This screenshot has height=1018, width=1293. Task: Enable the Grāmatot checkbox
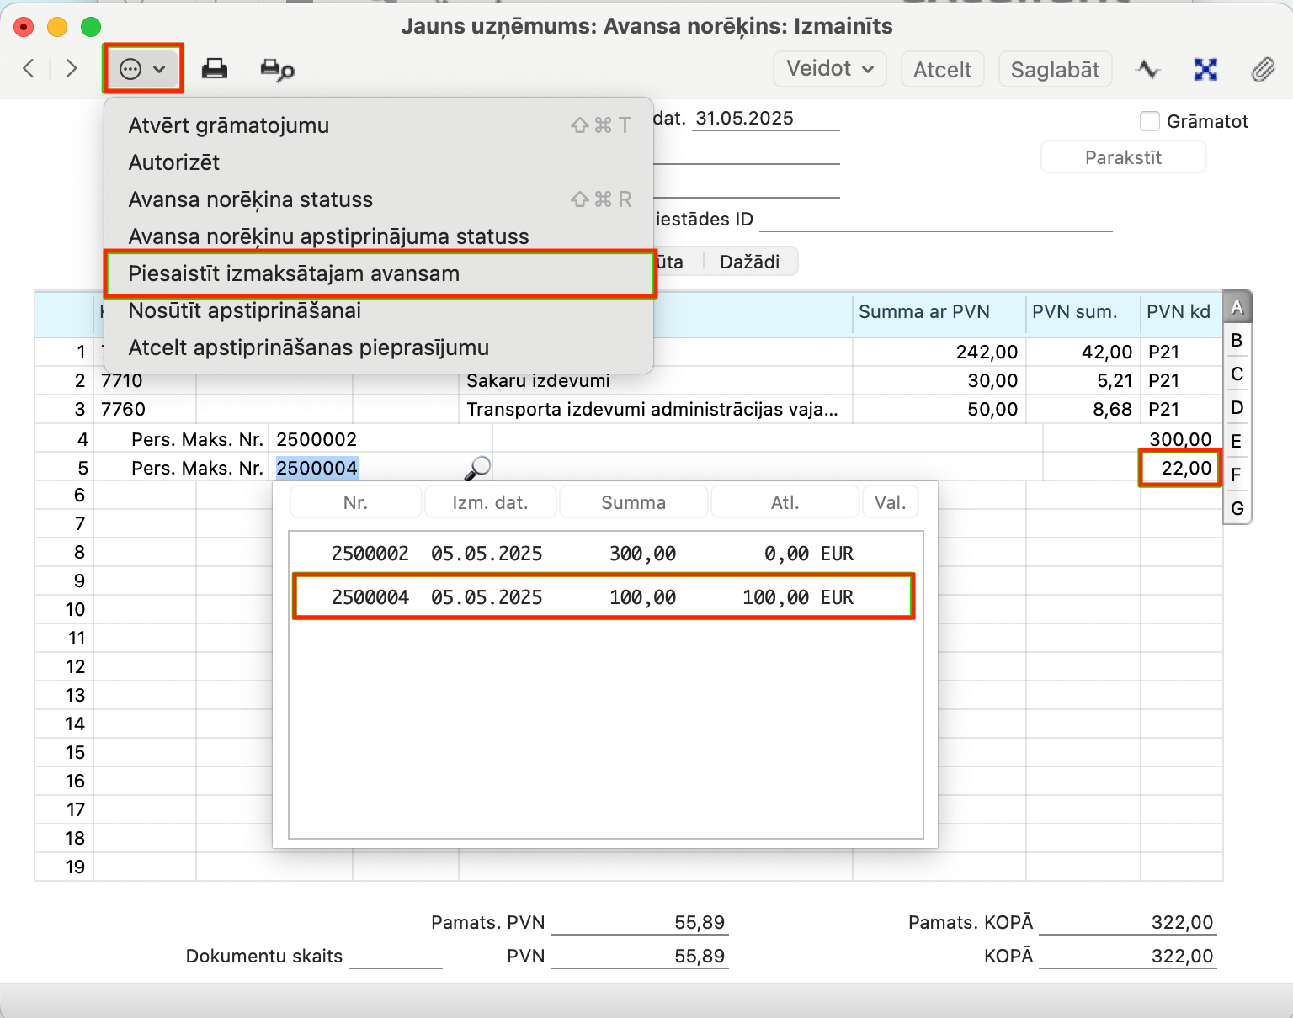click(1150, 121)
